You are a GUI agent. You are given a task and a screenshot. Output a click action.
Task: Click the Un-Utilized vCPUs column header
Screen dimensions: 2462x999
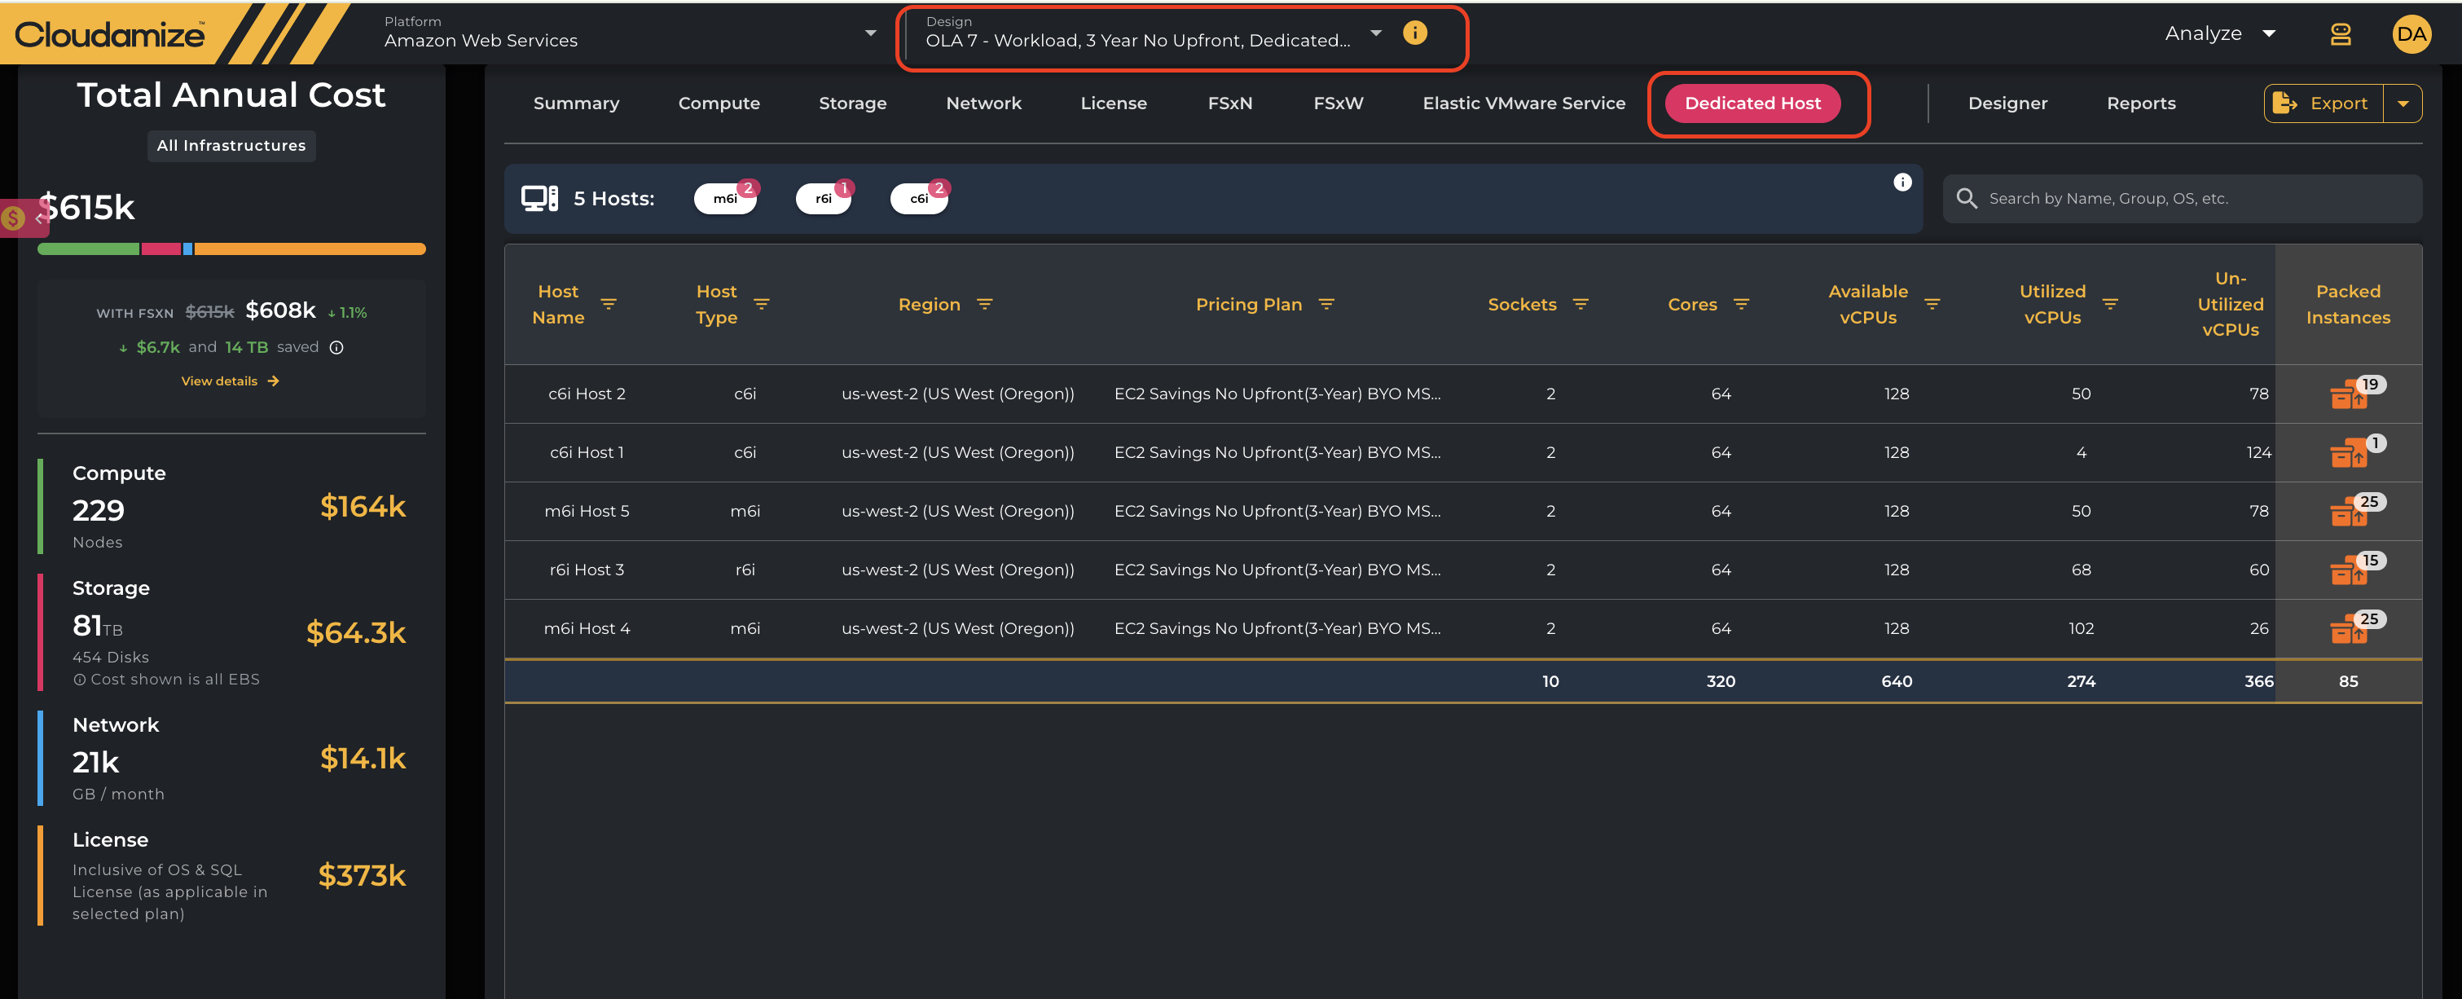(2230, 304)
